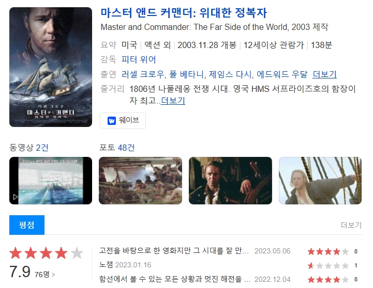
Task: Click the arrow next to 76명
Action: pyautogui.click(x=53, y=275)
